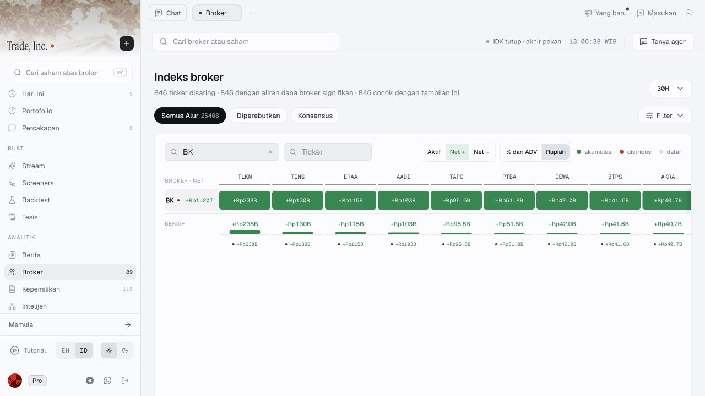Image resolution: width=705 pixels, height=396 pixels.
Task: Select the Diperebutkan tab
Action: tap(258, 116)
